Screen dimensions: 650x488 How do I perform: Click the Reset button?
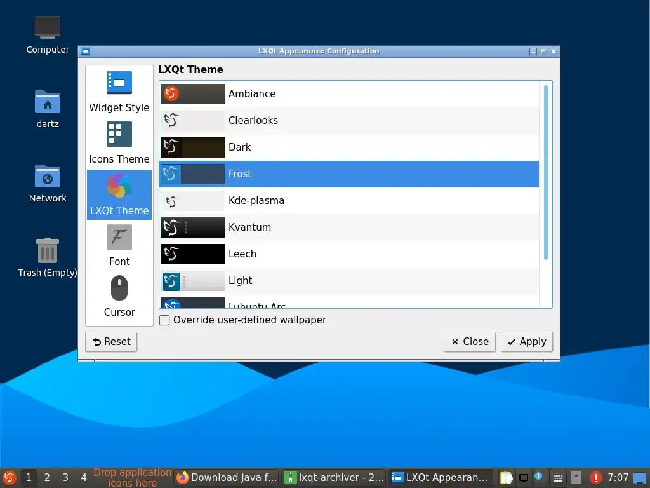(111, 342)
